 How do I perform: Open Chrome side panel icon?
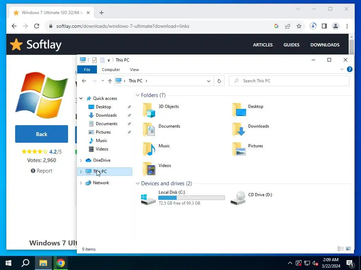324,26
